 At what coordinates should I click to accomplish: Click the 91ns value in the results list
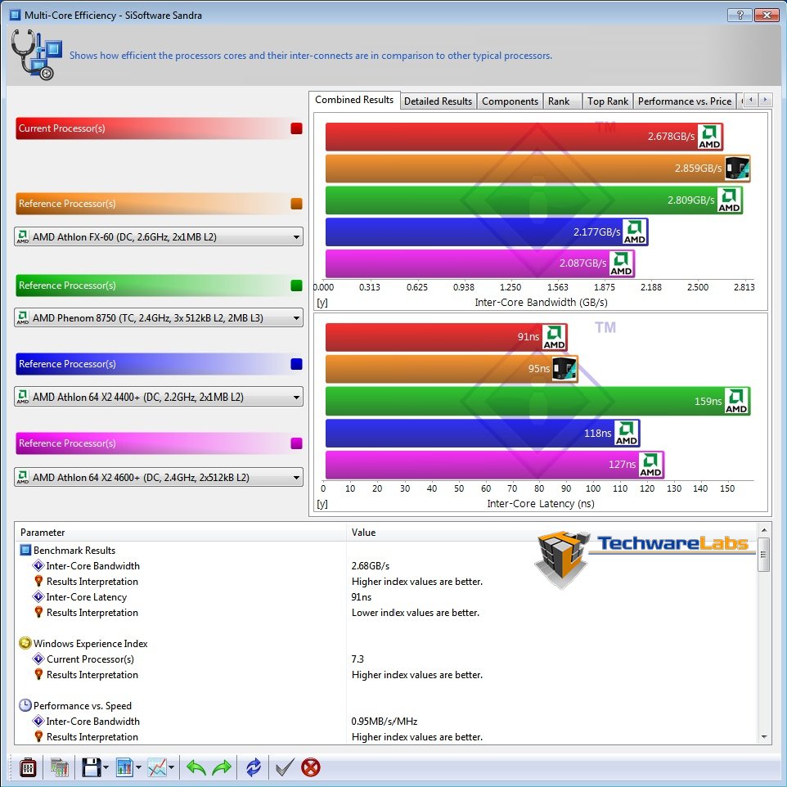point(362,596)
